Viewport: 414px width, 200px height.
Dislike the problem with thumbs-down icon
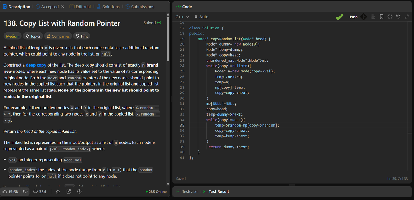coord(26,192)
